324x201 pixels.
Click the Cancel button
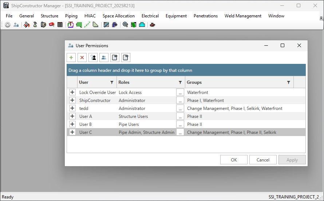(263, 160)
